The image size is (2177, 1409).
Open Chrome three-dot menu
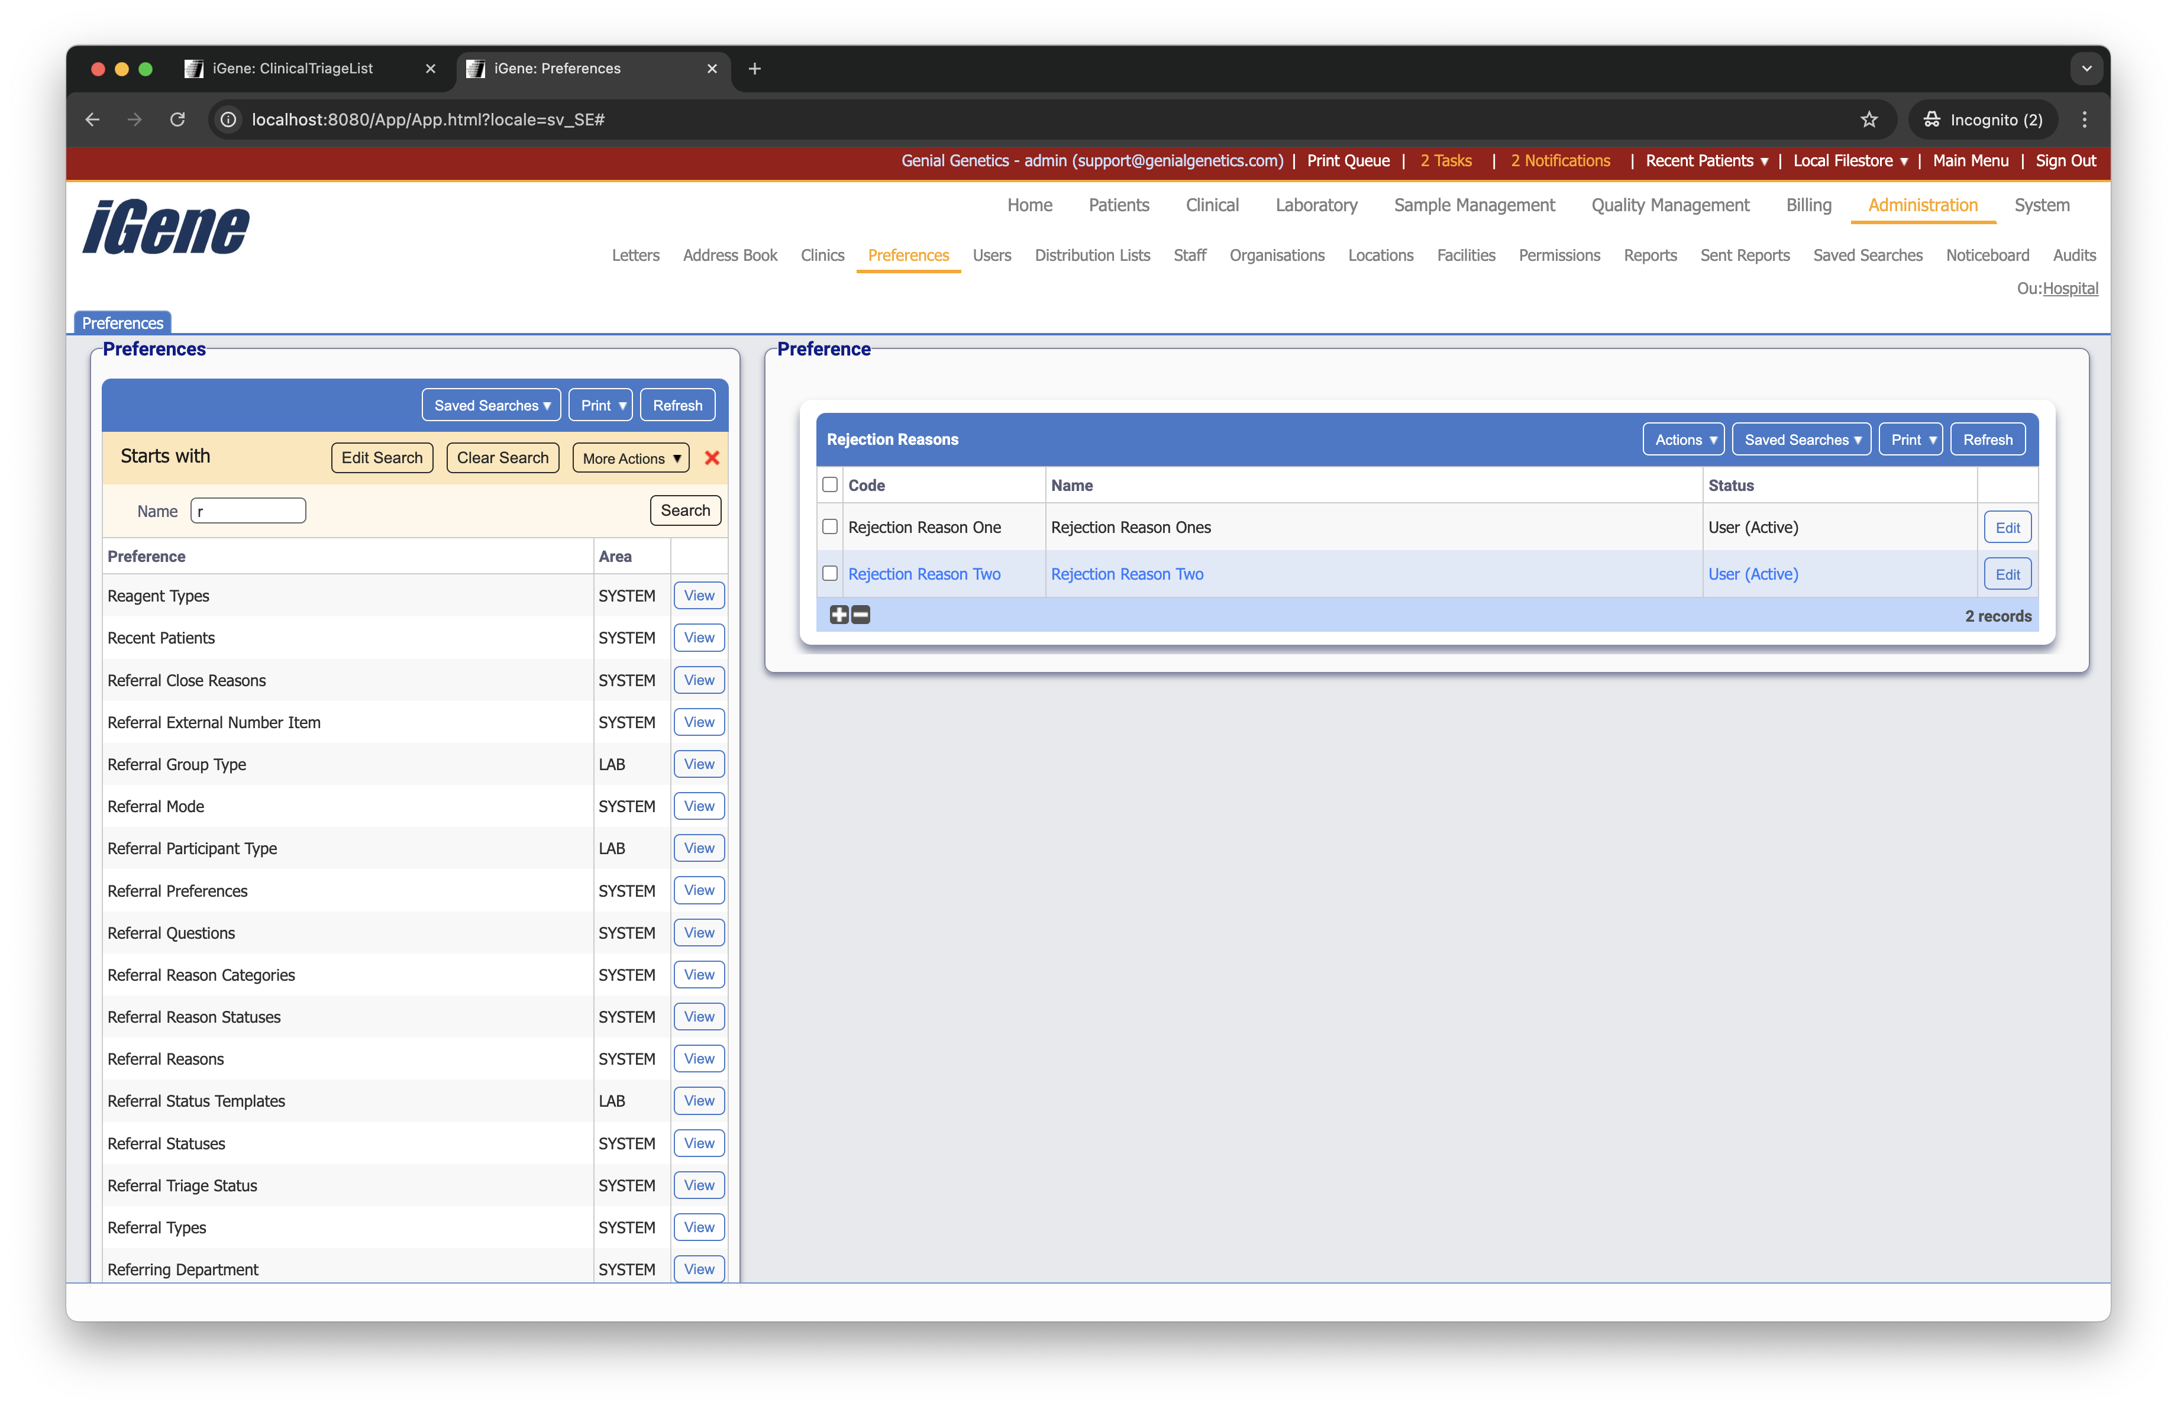[2085, 119]
